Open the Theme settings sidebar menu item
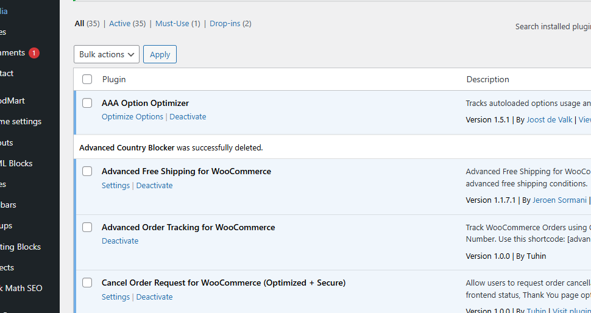This screenshot has width=591, height=313. pyautogui.click(x=21, y=121)
